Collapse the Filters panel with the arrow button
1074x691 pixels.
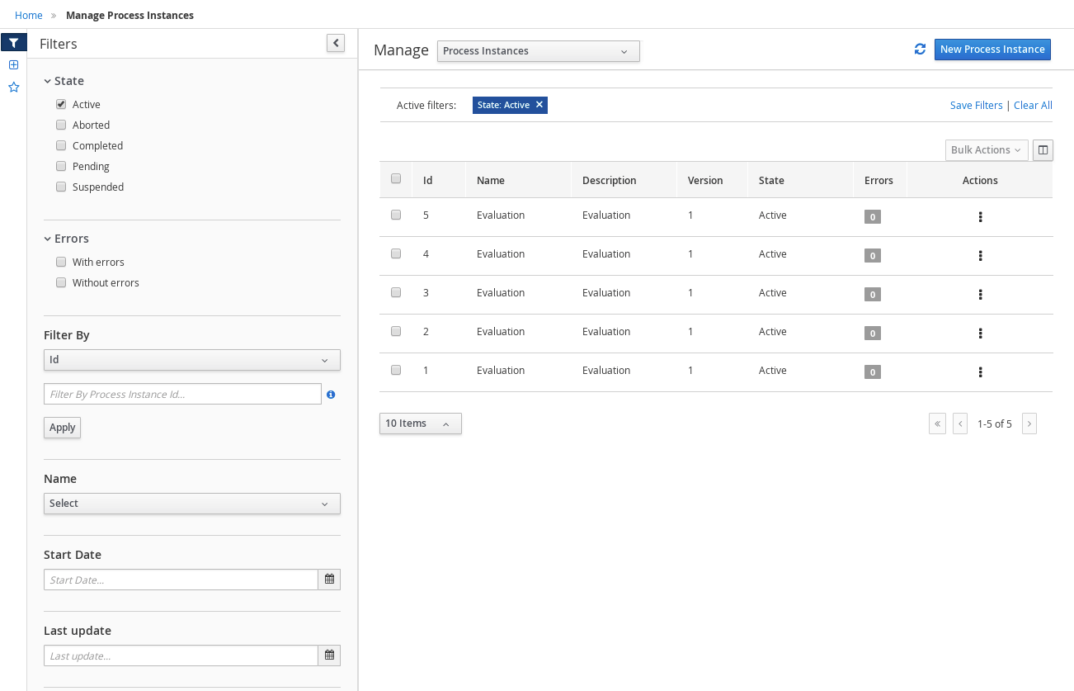[x=336, y=43]
